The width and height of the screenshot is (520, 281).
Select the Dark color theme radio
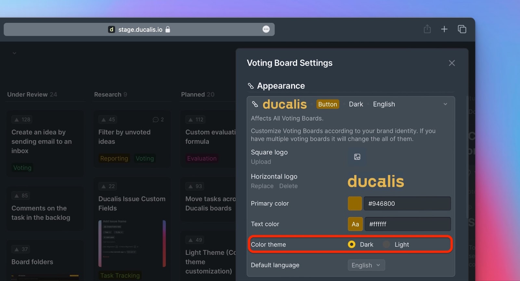351,244
